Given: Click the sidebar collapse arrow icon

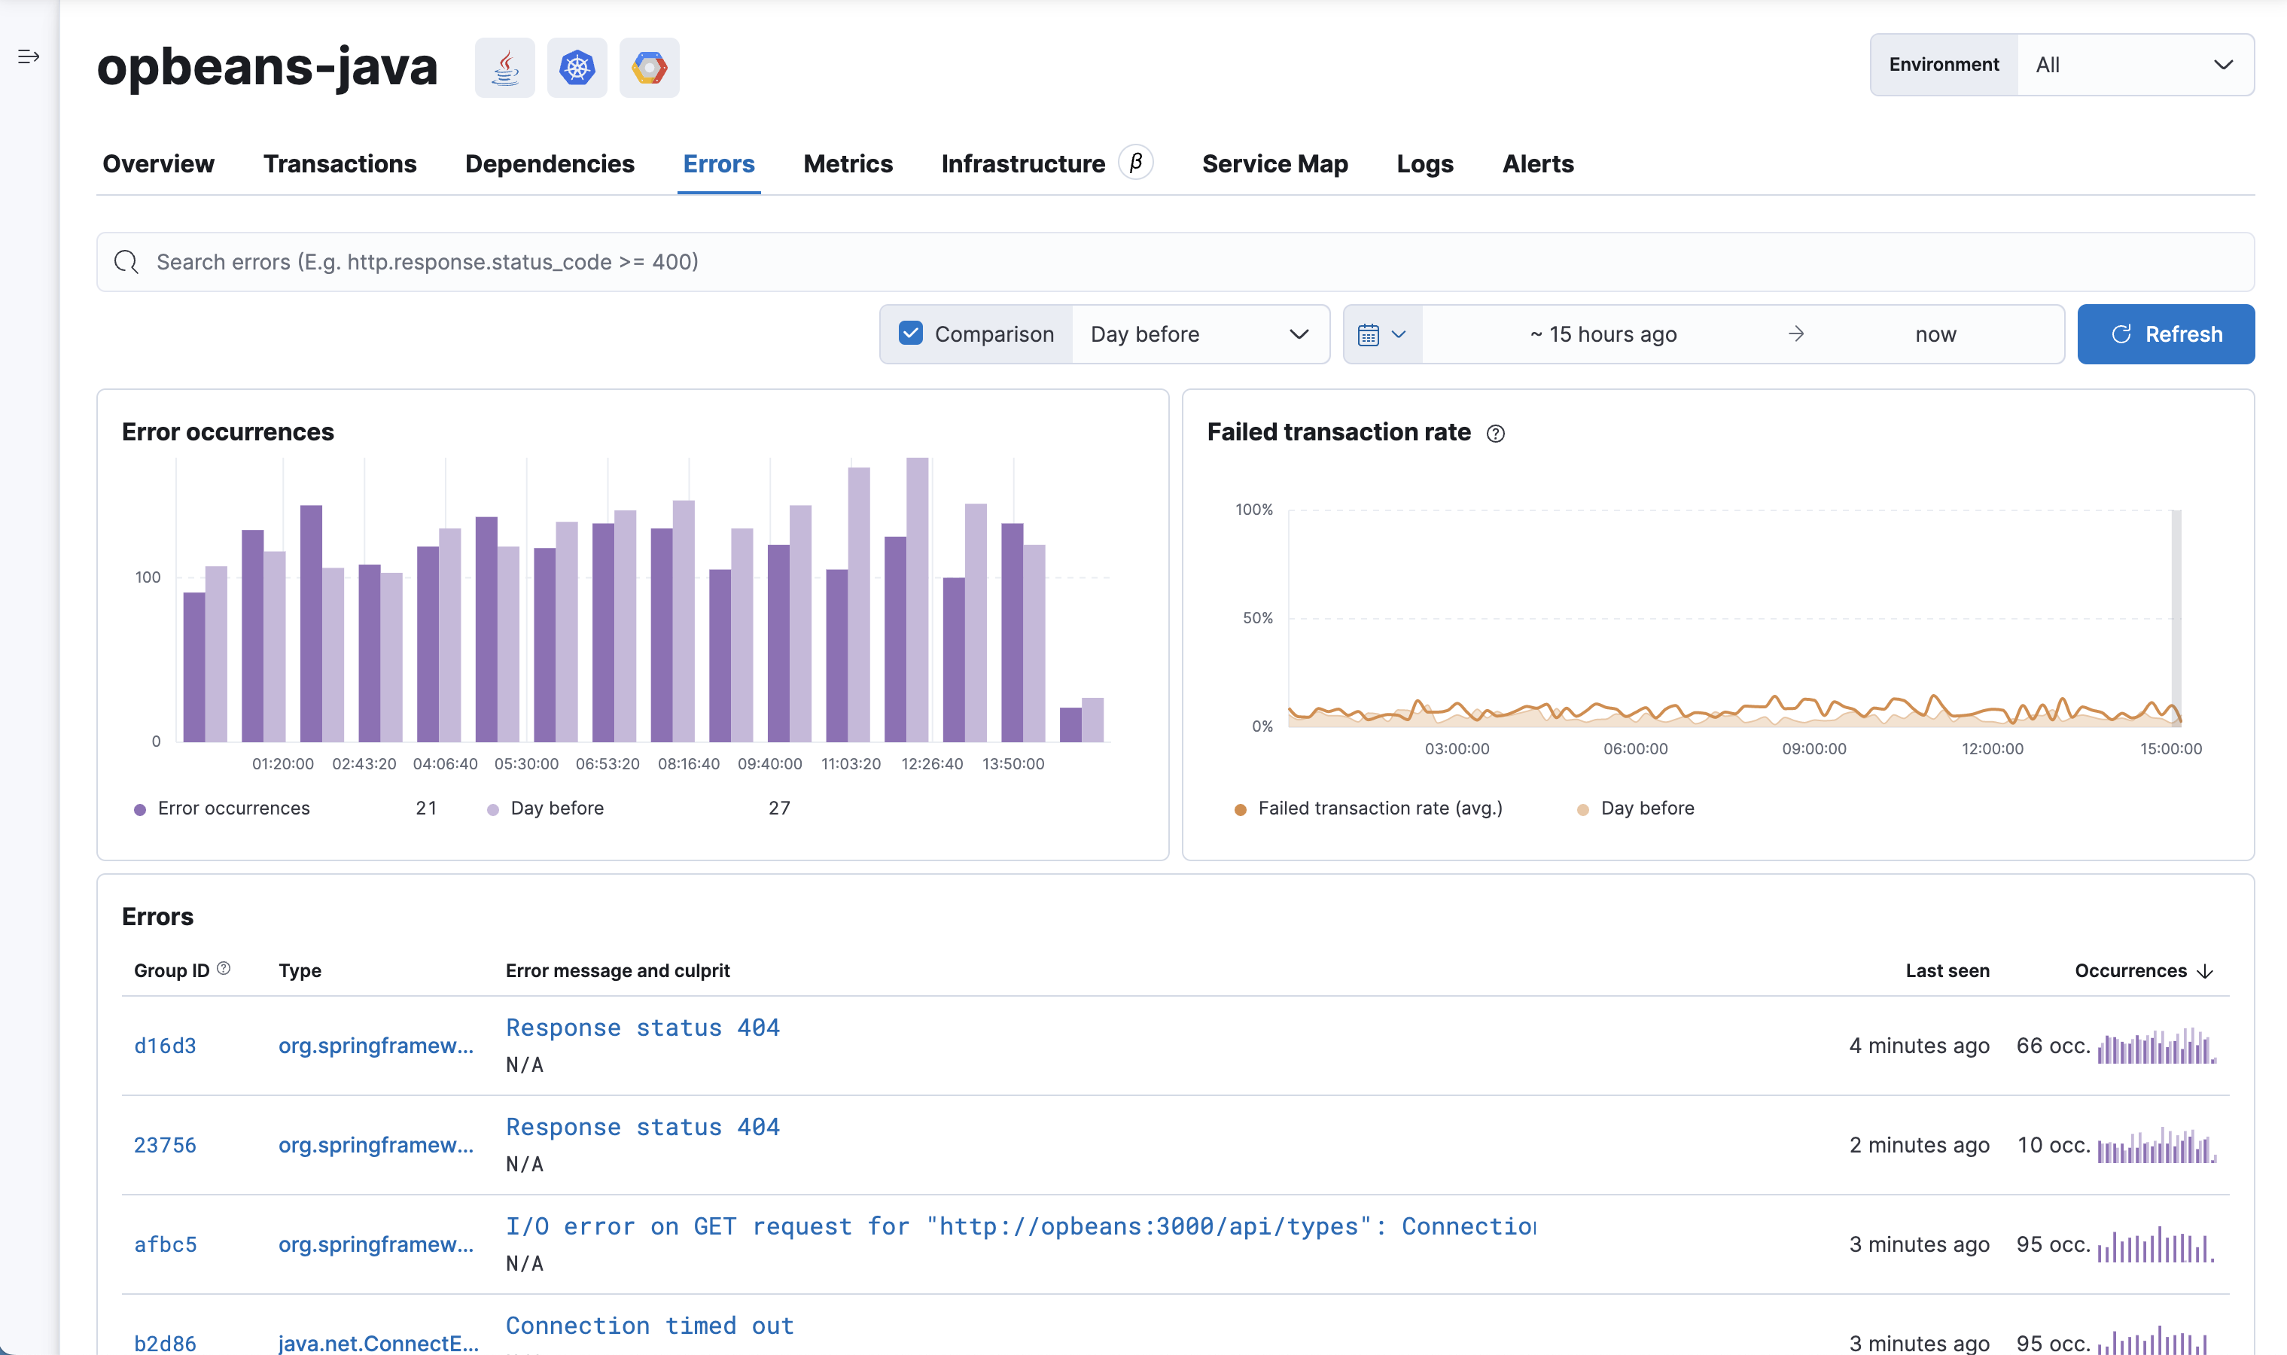Looking at the screenshot, I should 29,58.
